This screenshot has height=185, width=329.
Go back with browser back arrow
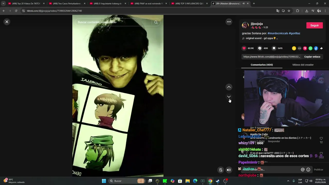pos(4,11)
